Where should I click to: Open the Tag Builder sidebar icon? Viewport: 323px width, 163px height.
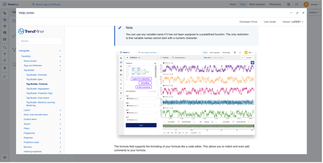click(5, 20)
